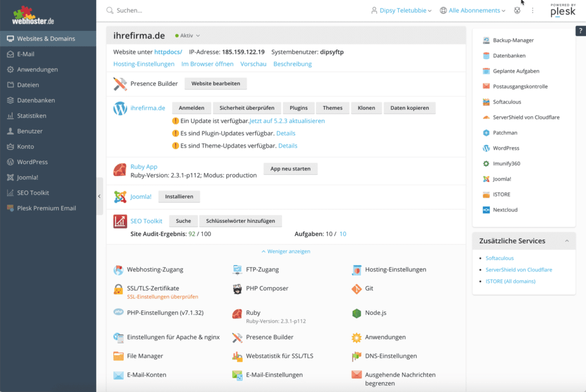Collapse the left sidebar with arrow handle
Screen dimensions: 586x392
(x=99, y=196)
